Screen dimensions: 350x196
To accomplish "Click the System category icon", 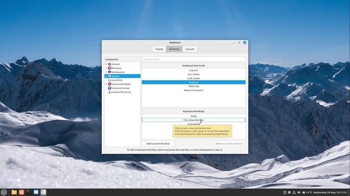I will tap(109, 76).
